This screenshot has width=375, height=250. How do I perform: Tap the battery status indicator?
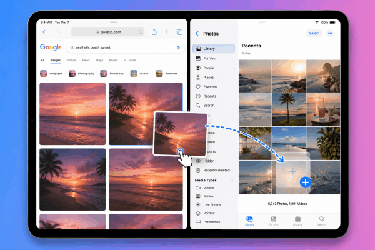click(332, 22)
